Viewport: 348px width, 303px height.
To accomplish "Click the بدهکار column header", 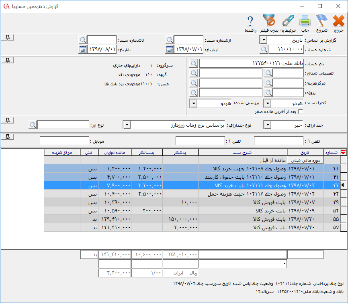I will coord(181,152).
